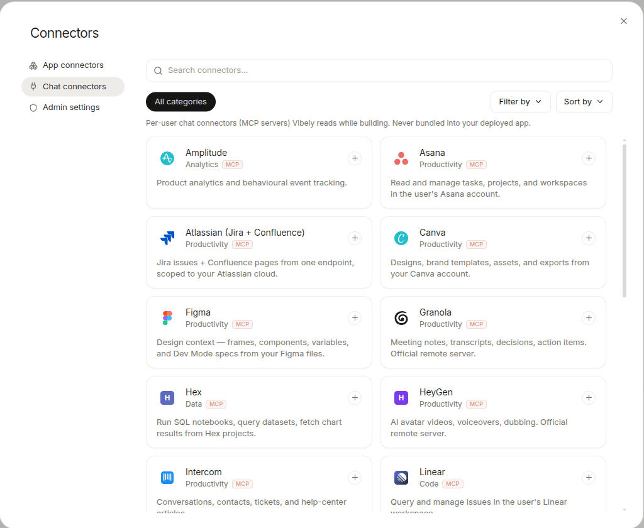The width and height of the screenshot is (644, 528).
Task: Click the HeyGen purple H logo
Action: 401,398
